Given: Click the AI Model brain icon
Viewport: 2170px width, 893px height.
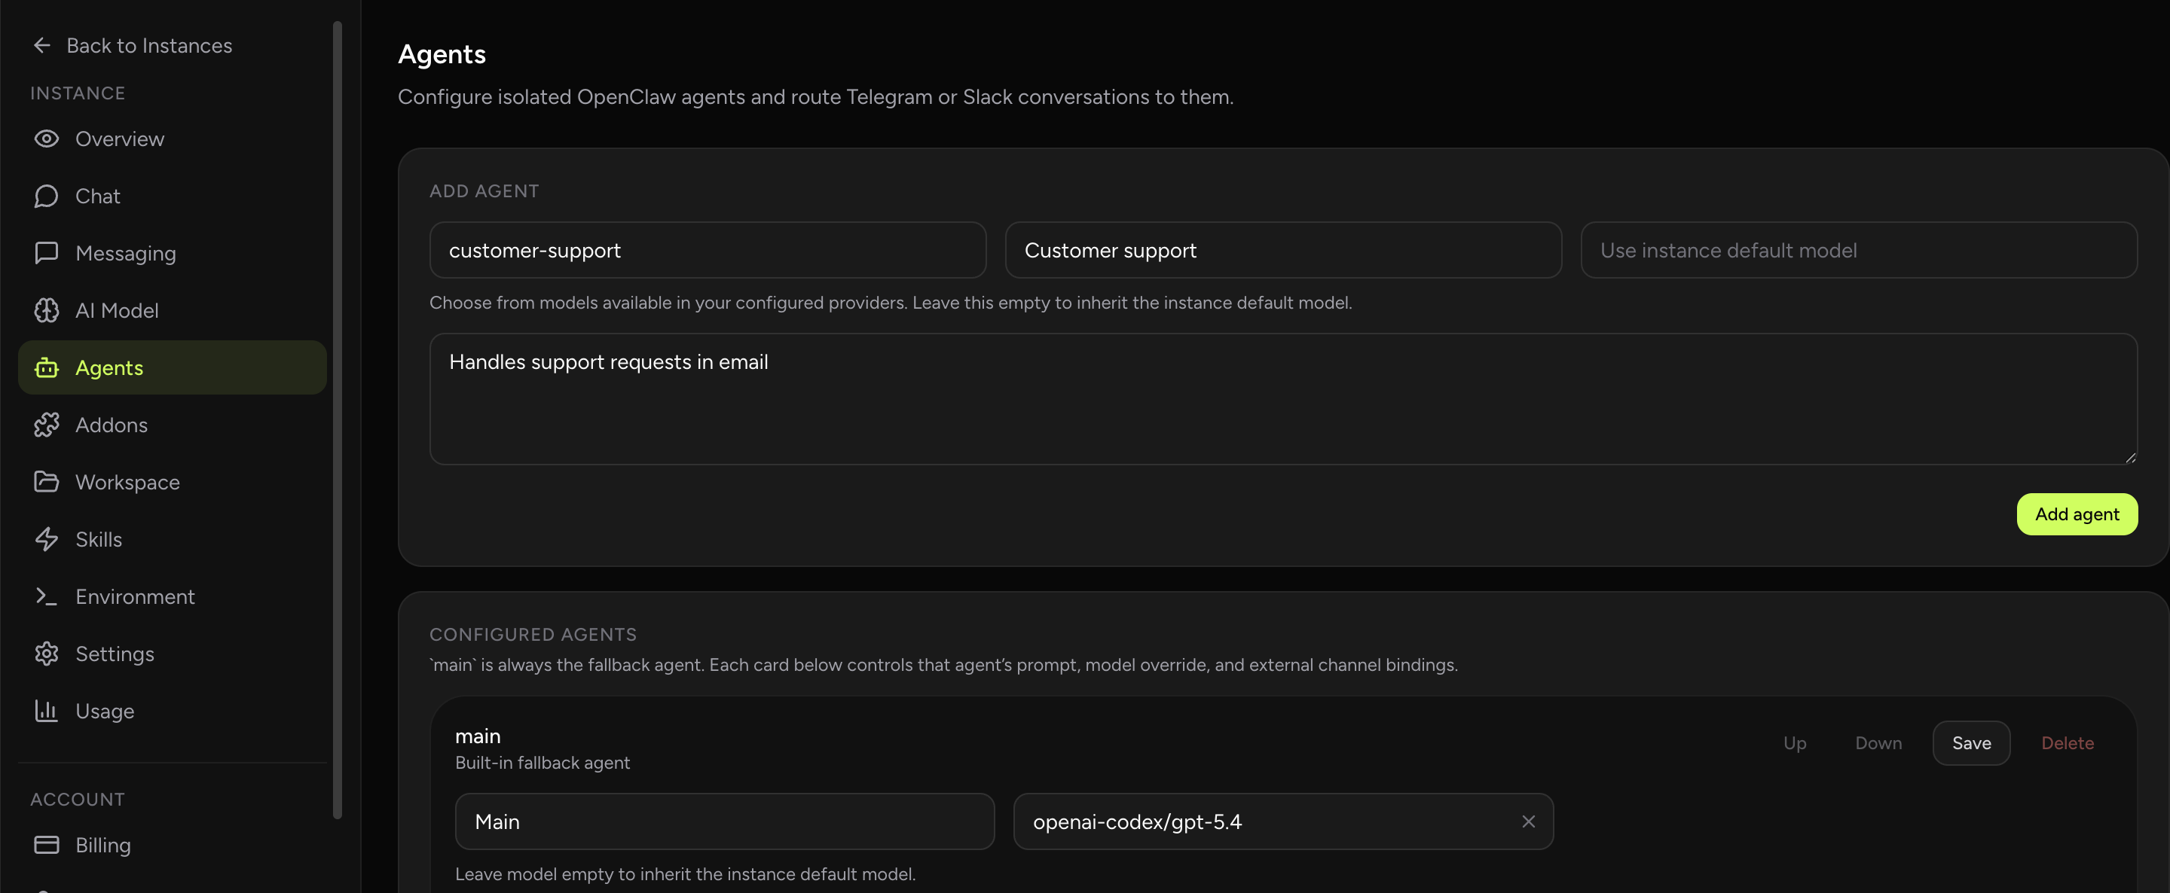Looking at the screenshot, I should click(46, 309).
